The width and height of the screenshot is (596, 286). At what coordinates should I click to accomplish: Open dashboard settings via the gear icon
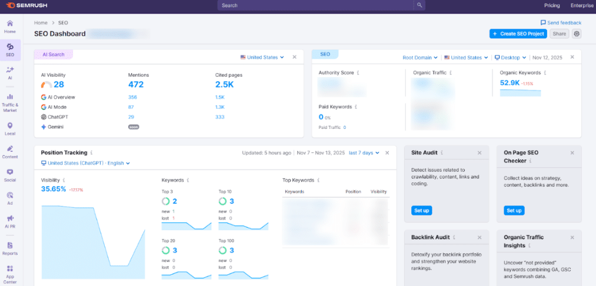[577, 34]
